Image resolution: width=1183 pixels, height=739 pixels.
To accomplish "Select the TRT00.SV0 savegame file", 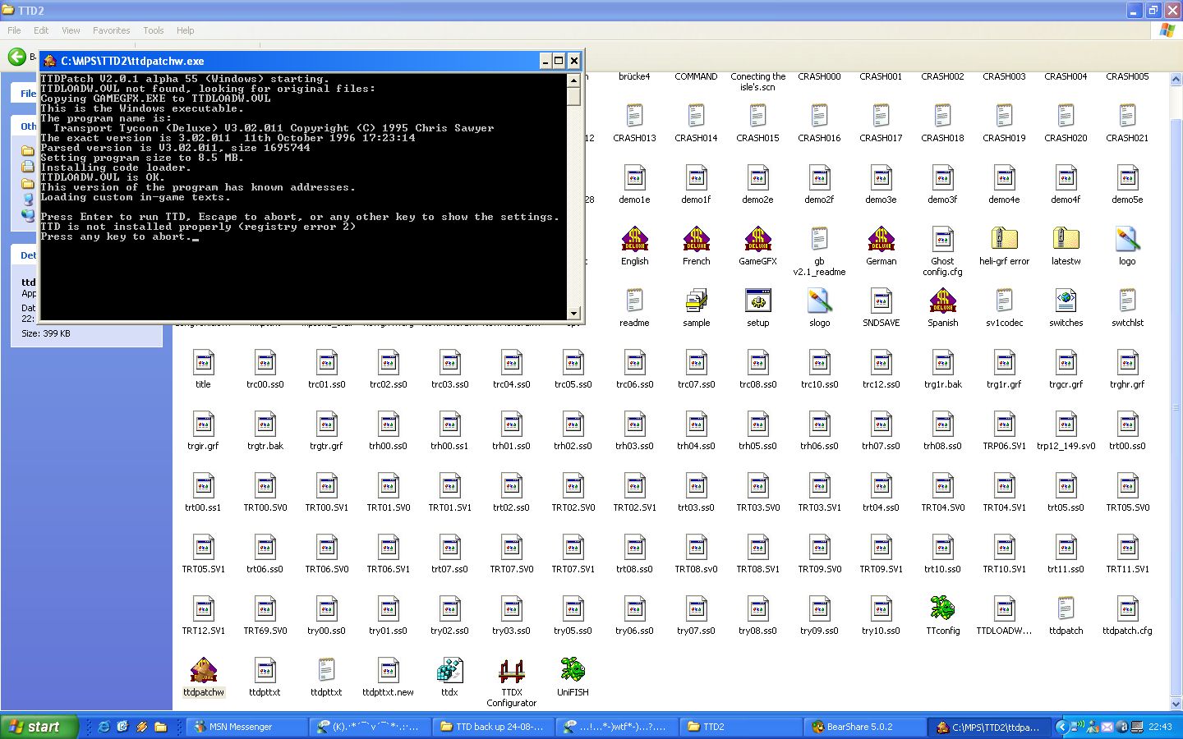I will coord(265,485).
